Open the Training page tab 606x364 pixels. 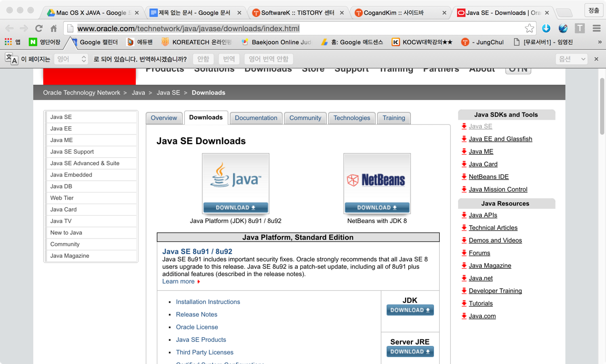pos(394,118)
